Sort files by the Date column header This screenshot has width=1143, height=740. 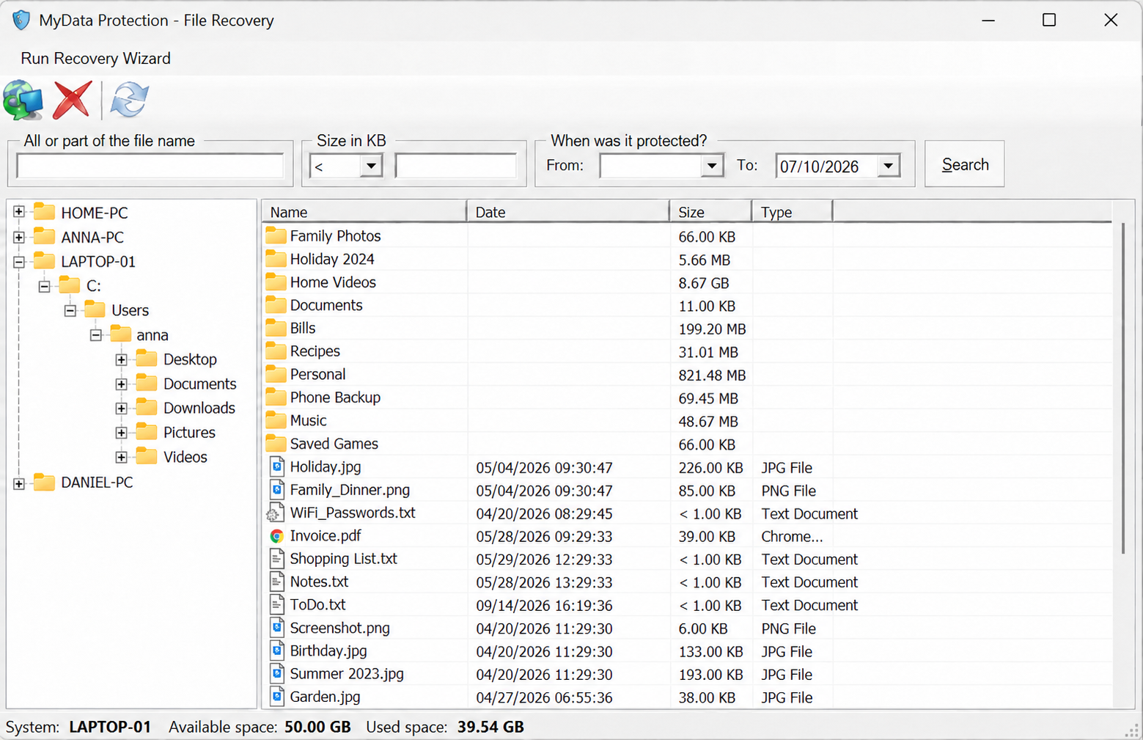[x=567, y=212]
